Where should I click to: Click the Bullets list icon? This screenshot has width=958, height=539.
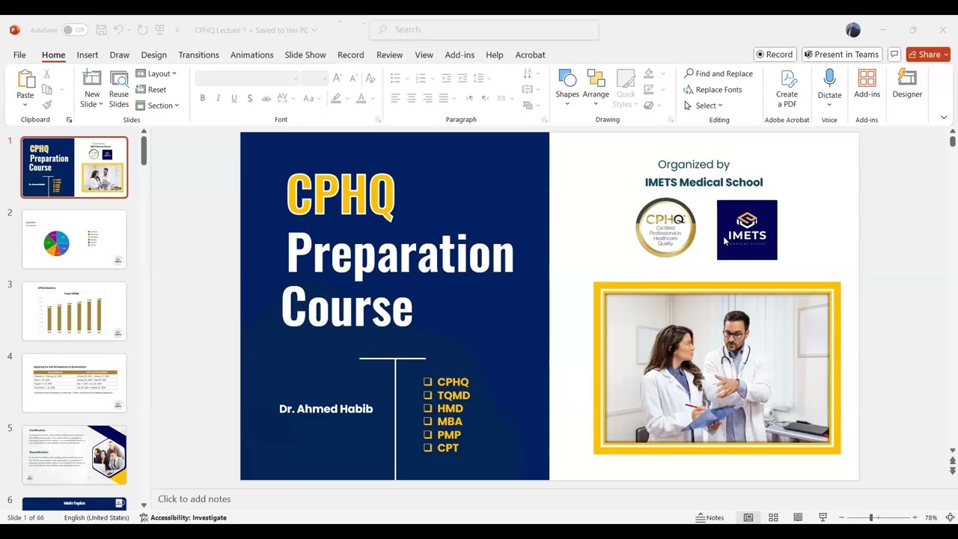[x=395, y=78]
